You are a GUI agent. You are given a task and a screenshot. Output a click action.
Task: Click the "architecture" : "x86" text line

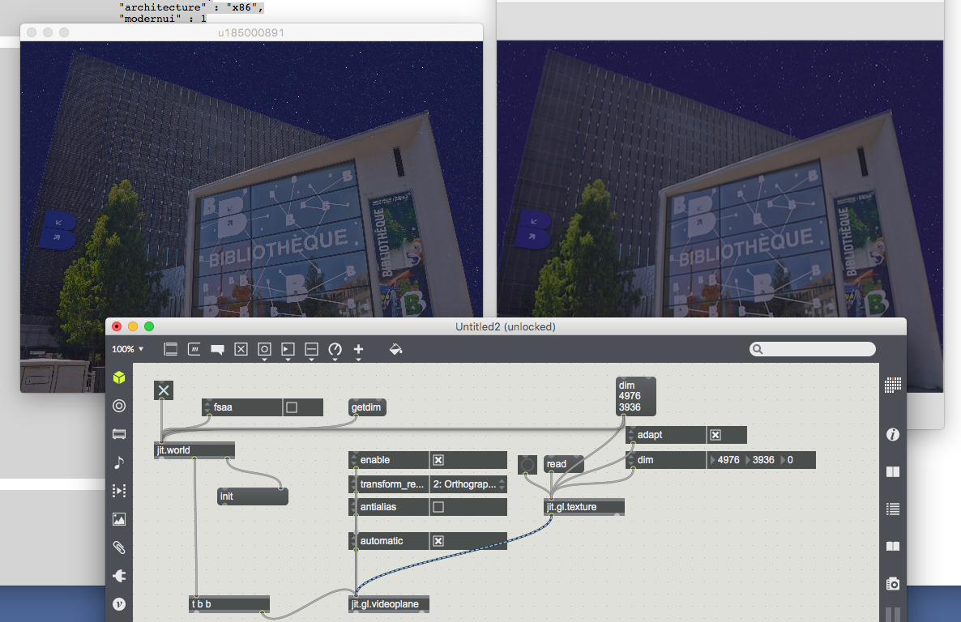(191, 7)
